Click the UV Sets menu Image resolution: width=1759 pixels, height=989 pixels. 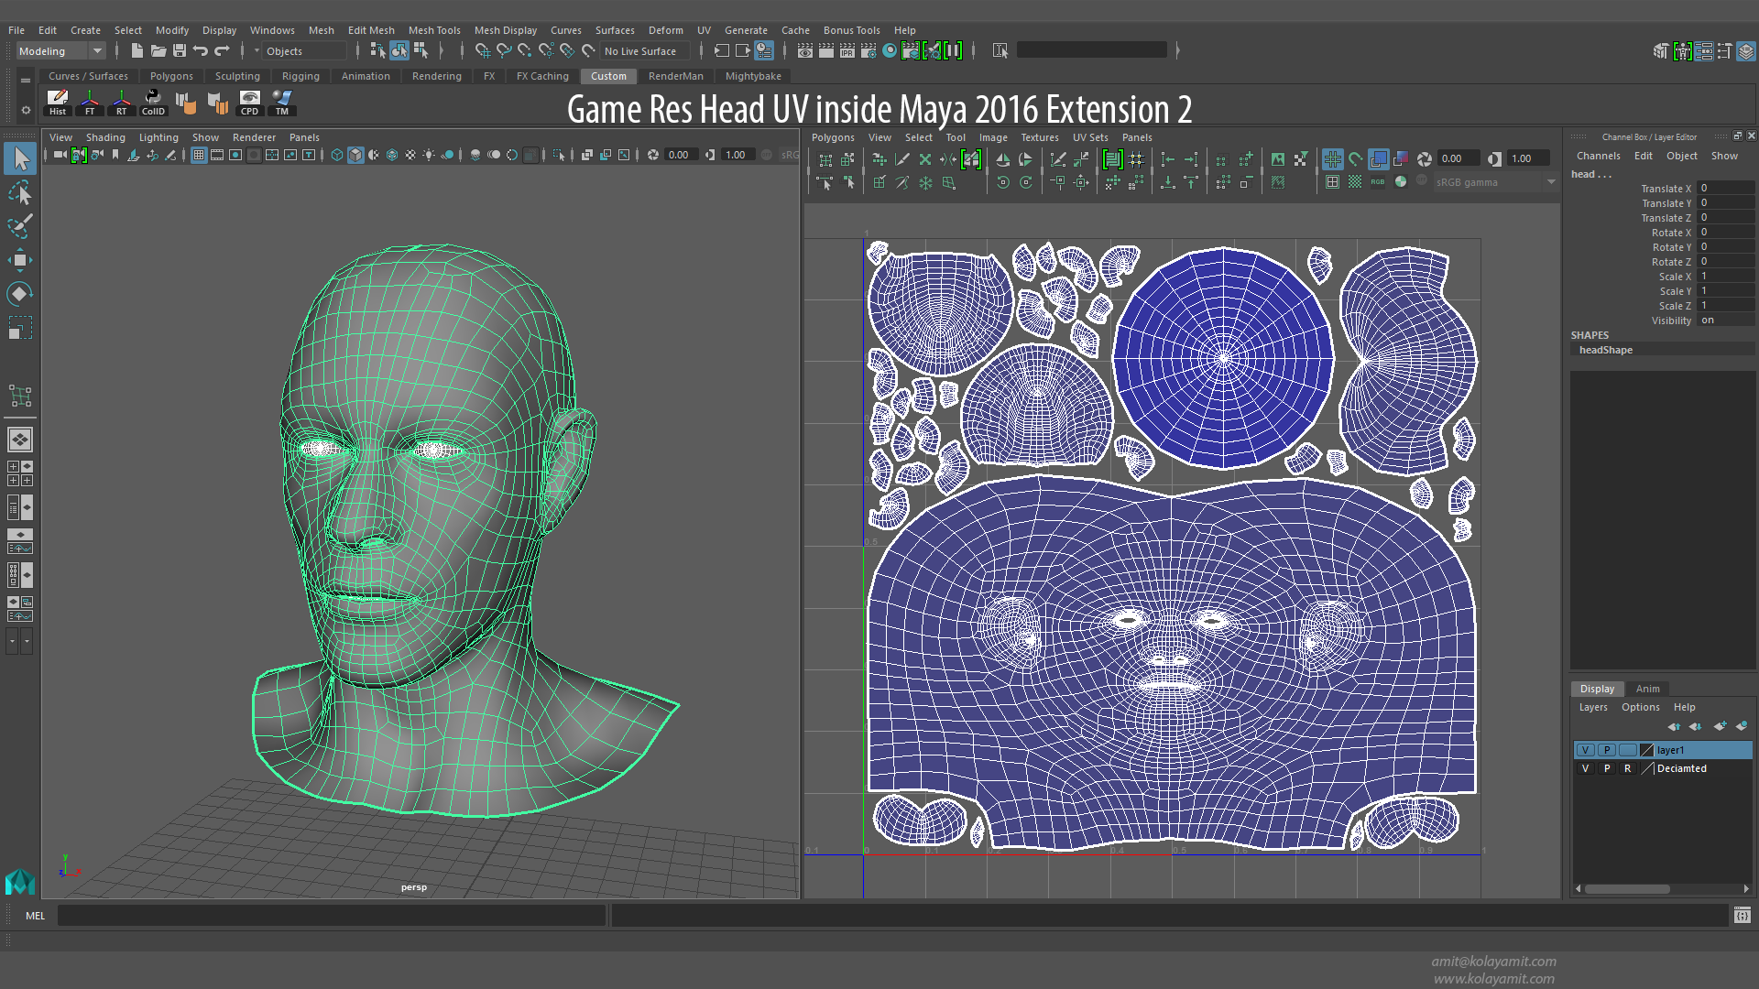pos(1088,136)
